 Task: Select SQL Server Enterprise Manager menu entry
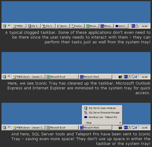pos(102,113)
